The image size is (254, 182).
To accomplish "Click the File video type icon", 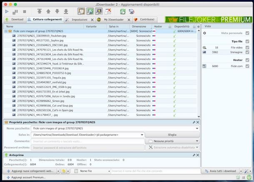I will 204,47.
